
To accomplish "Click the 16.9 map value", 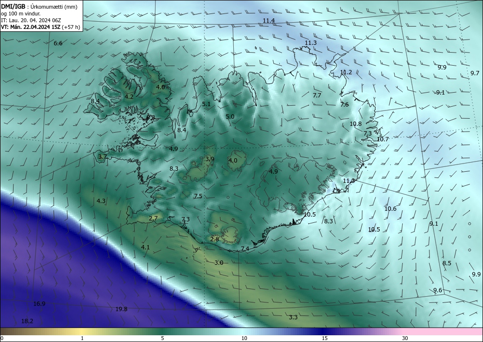I will tap(40, 304).
